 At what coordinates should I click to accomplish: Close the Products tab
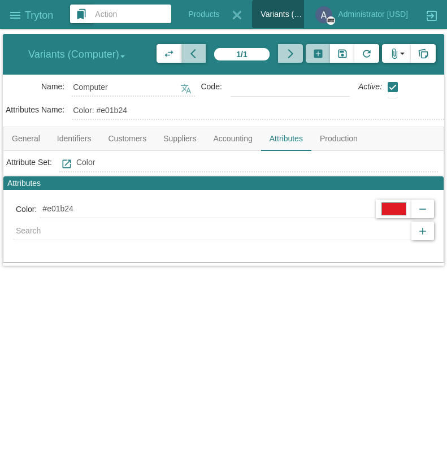click(237, 15)
